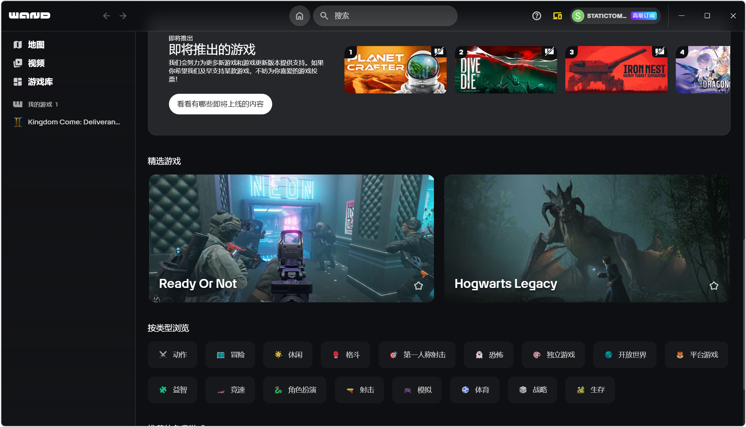Browse the 独立游戏 genre
746x427 pixels.
click(x=553, y=355)
